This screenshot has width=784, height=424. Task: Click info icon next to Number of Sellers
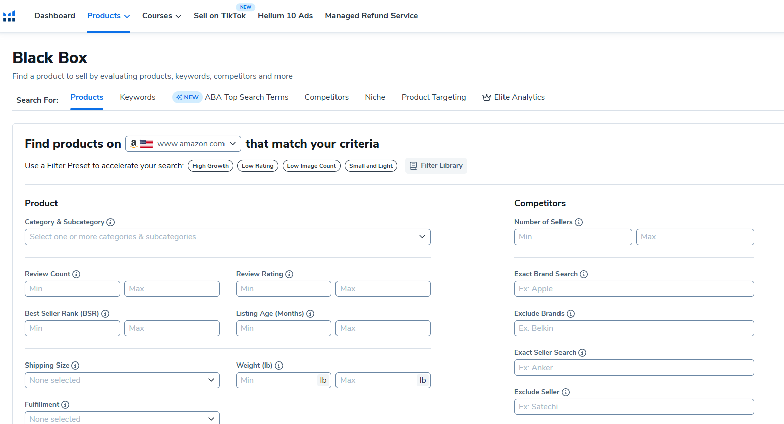pyautogui.click(x=579, y=222)
